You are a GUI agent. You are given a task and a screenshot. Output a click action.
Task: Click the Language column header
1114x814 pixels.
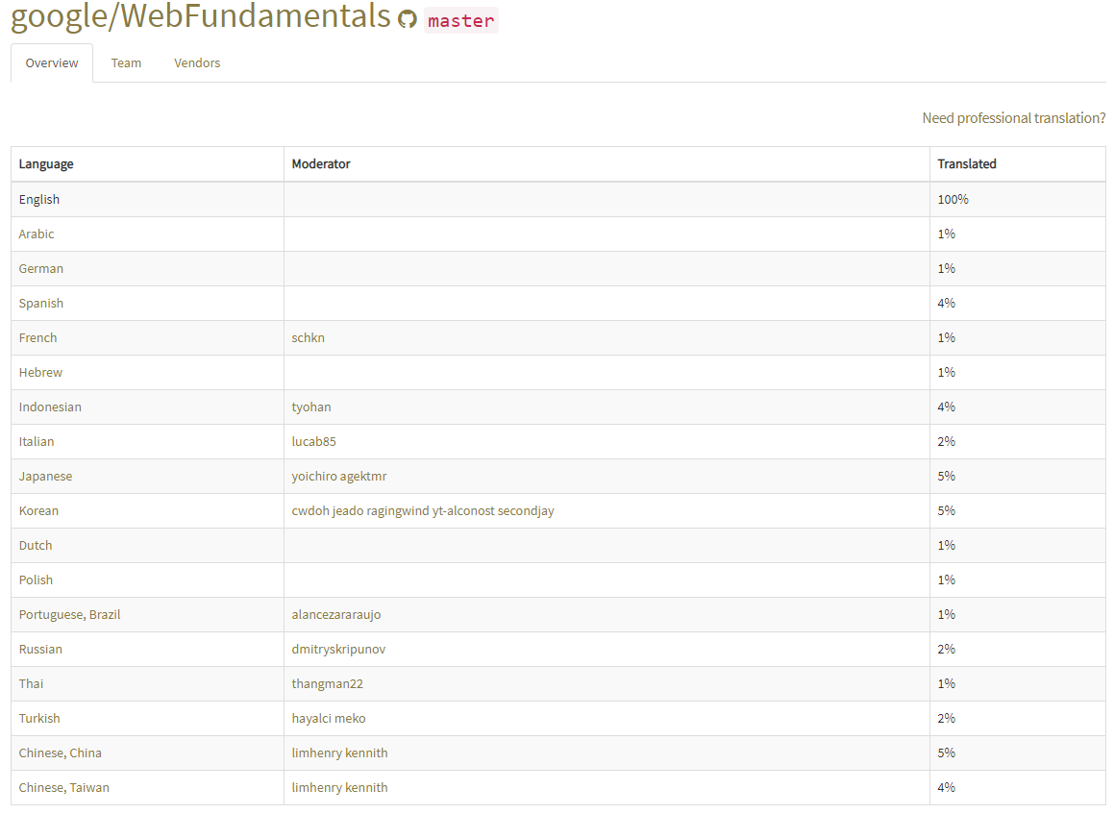point(46,164)
